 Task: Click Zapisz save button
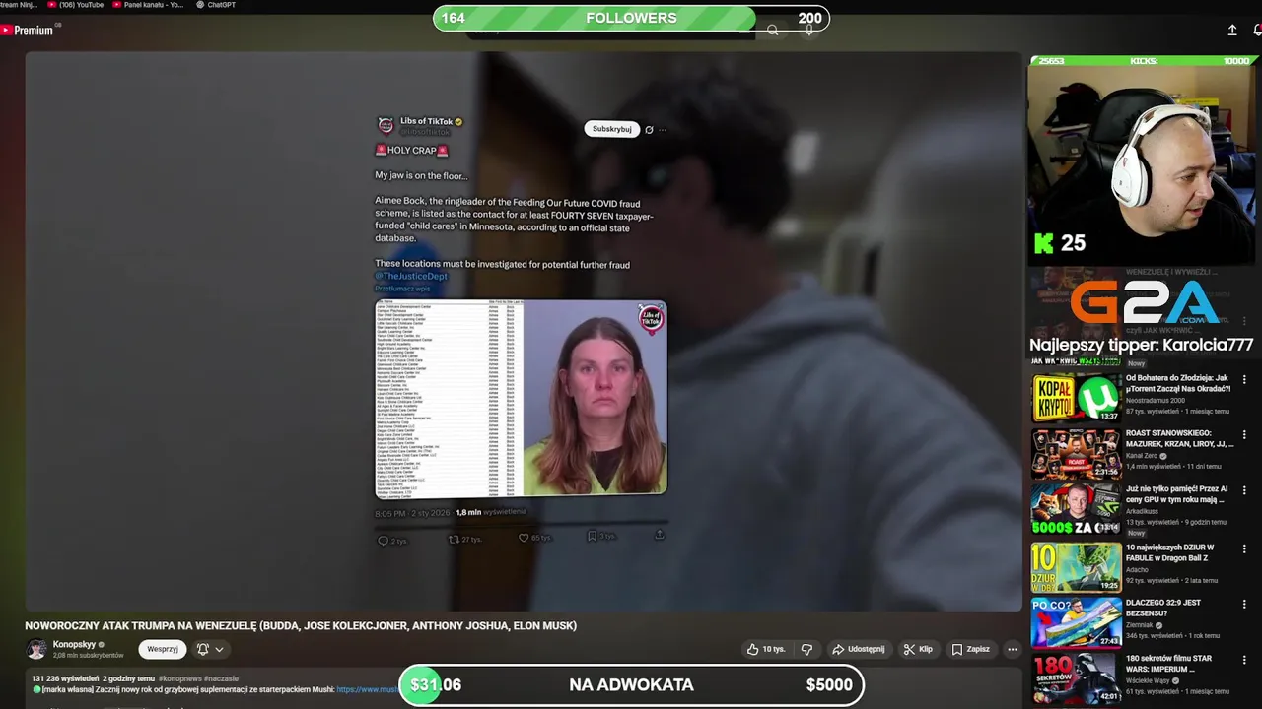click(971, 649)
